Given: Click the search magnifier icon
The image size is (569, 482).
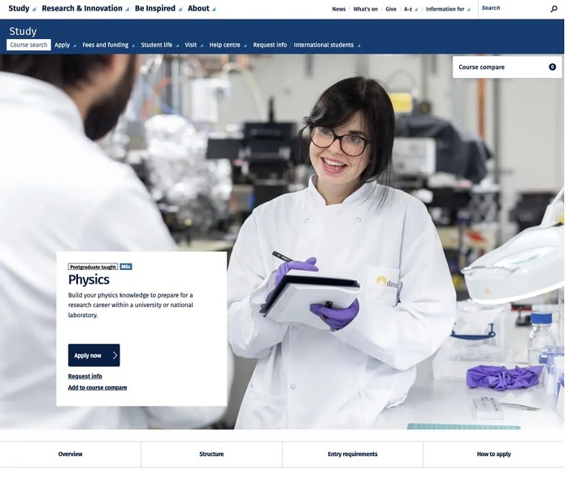Looking at the screenshot, I should 554,9.
